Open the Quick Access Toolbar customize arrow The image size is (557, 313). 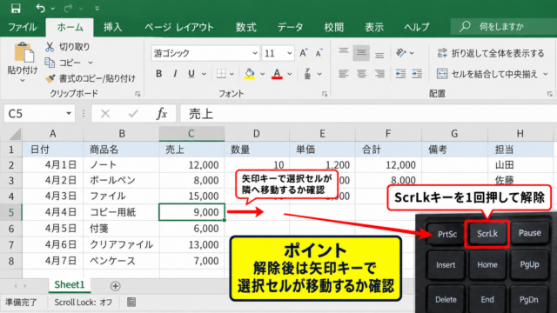click(97, 8)
